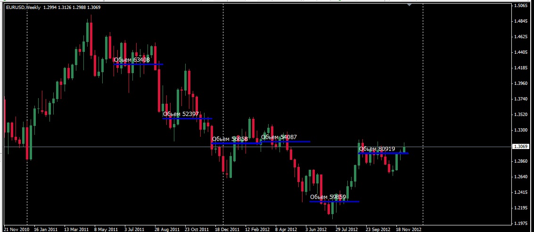Viewport: 534px width, 232px height.
Task: Click the 1.3740 price scale label
Action: tap(522, 99)
